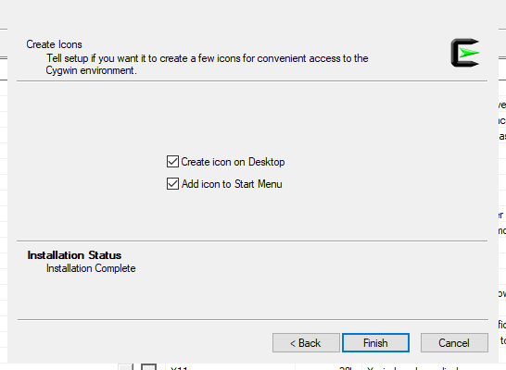Click partially hidden checkbox beside X11 row
Viewport: 506px width, 370px height.
pyautogui.click(x=149, y=367)
